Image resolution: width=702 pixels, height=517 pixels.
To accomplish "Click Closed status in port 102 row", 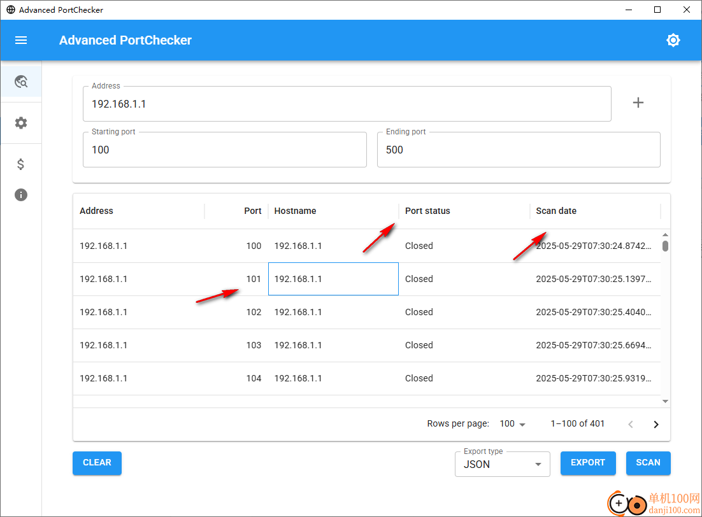I will coord(419,312).
